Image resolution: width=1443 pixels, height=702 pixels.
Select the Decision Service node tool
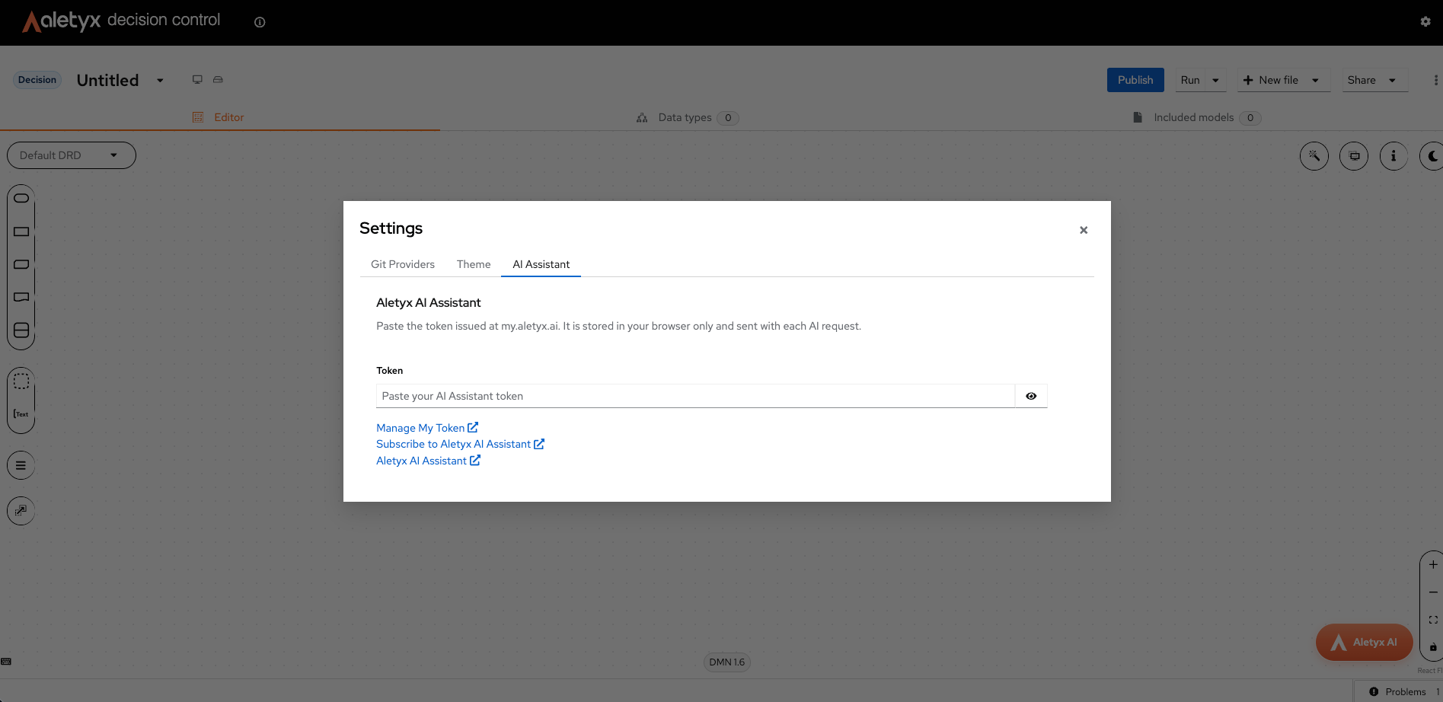(21, 330)
